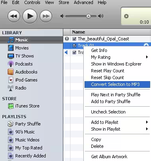Click the rewind previous track button

14,16
